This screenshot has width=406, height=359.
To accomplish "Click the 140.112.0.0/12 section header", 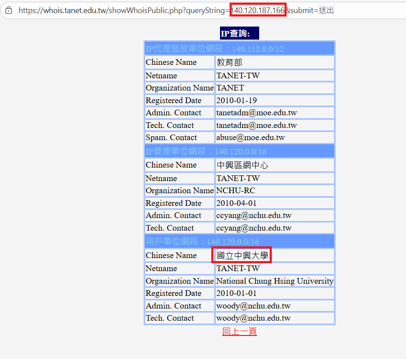I will pos(240,48).
